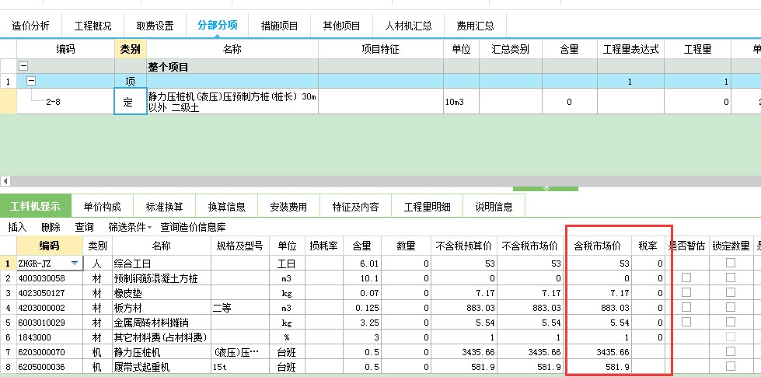Click the 查询 toolbar button
Image resolution: width=761 pixels, height=377 pixels.
[84, 227]
